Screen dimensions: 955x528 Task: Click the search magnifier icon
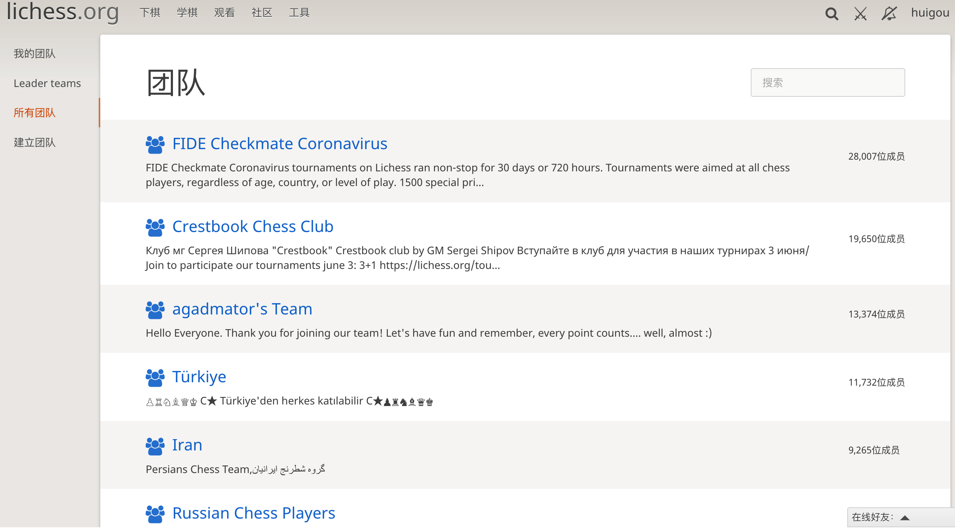point(831,14)
